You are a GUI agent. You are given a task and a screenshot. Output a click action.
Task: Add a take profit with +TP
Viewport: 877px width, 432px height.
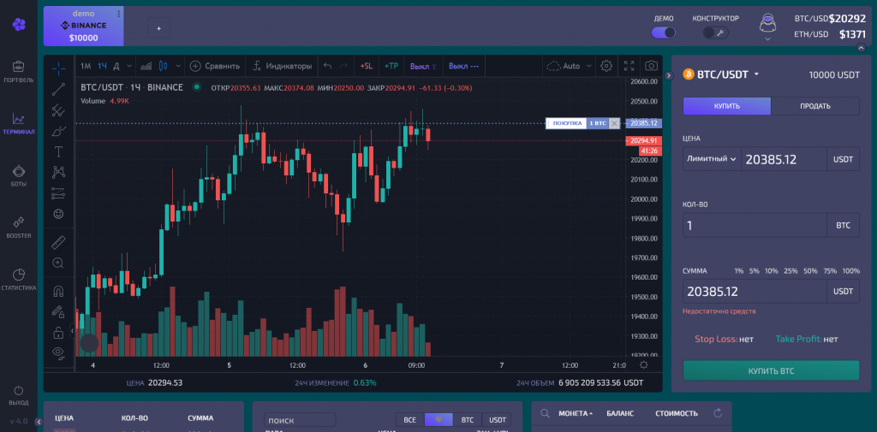pos(391,66)
